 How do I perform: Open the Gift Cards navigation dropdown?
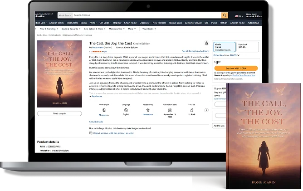pos(105,23)
